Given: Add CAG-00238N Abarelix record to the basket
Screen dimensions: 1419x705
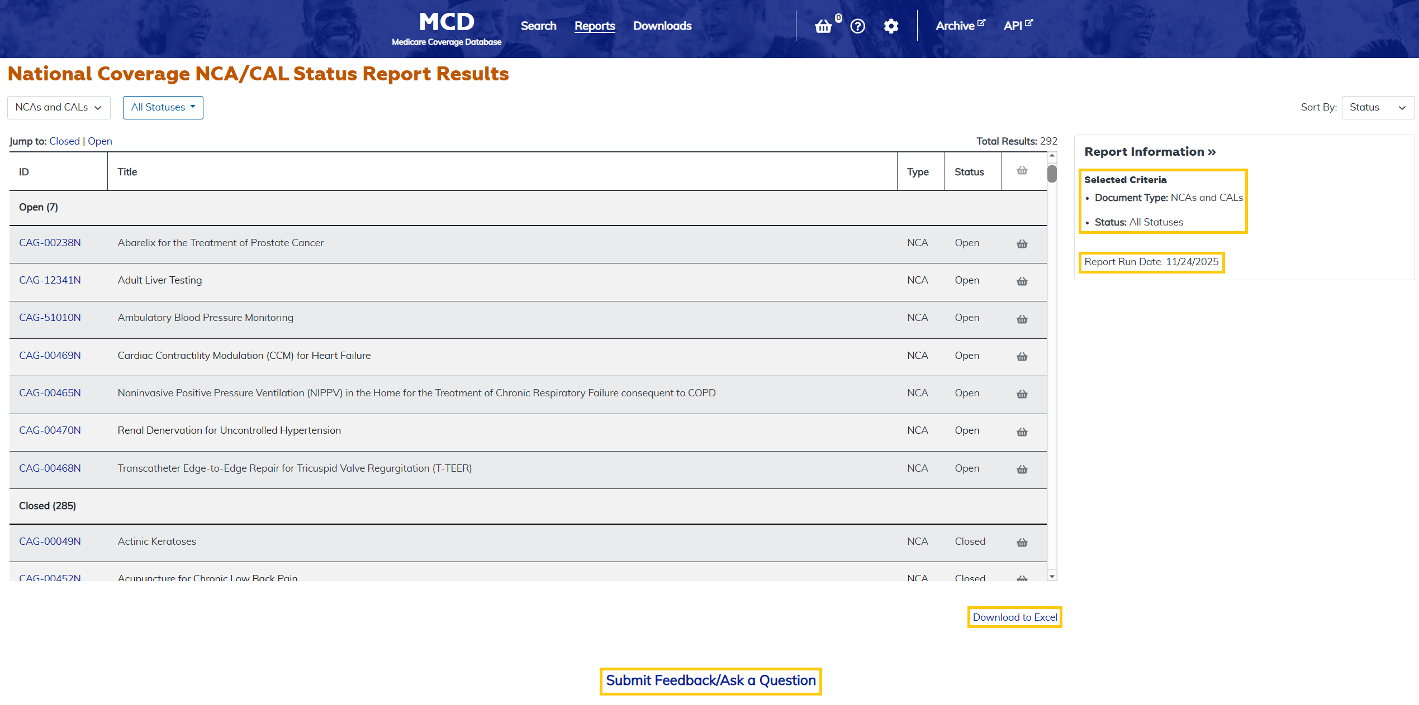Looking at the screenshot, I should point(1022,244).
